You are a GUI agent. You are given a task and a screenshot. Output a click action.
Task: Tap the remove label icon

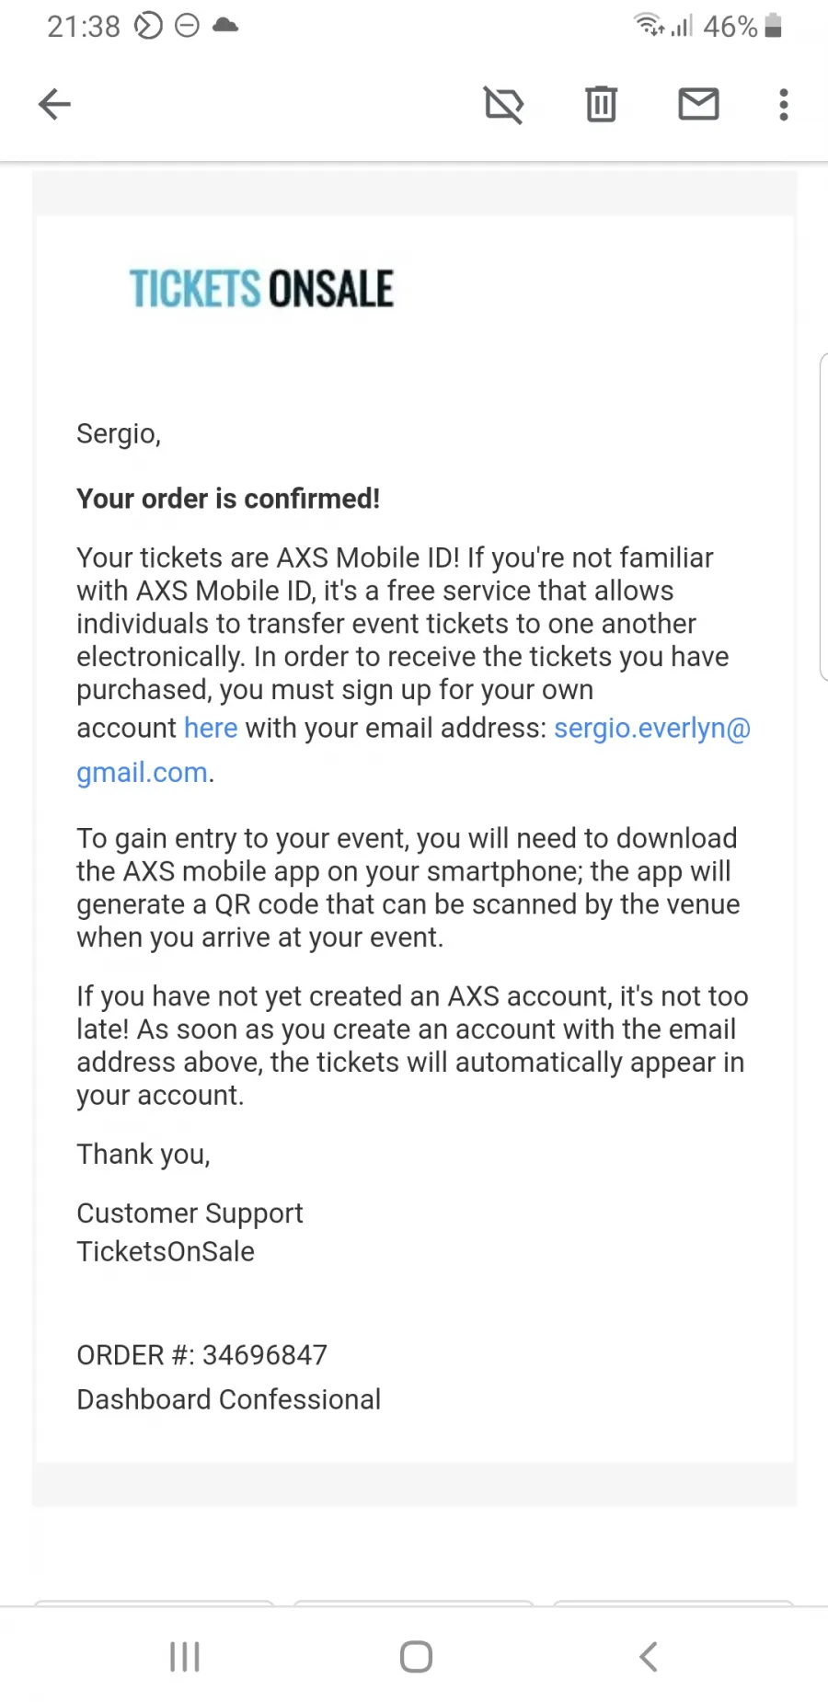504,104
